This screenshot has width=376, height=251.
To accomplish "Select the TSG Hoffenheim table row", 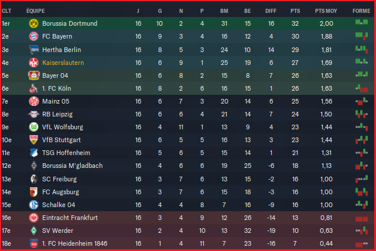I will [187, 153].
